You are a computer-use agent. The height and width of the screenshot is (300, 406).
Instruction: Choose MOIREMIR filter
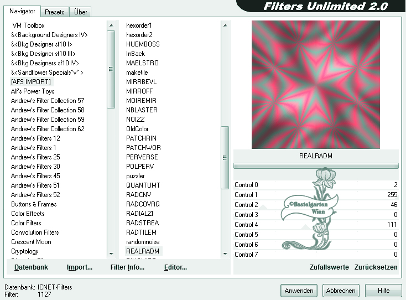coord(141,101)
